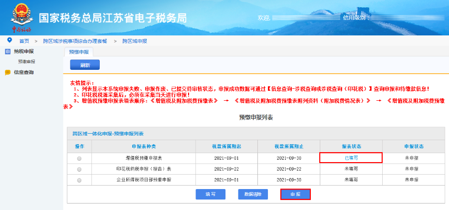The image size is (449, 210).
Task: Click the China Tax emblem logo
Action: coord(21,17)
